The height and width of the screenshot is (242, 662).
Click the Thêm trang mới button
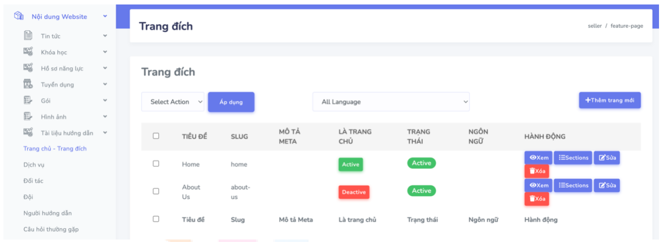click(x=610, y=100)
